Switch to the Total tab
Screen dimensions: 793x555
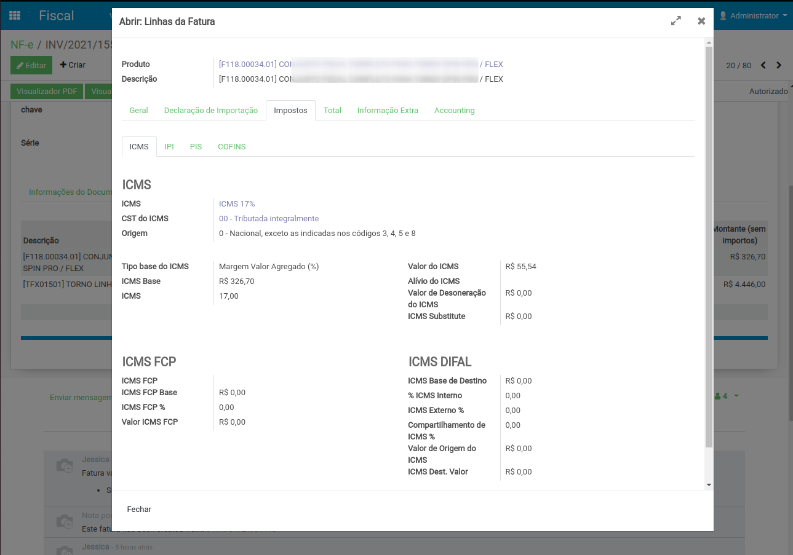tap(332, 111)
